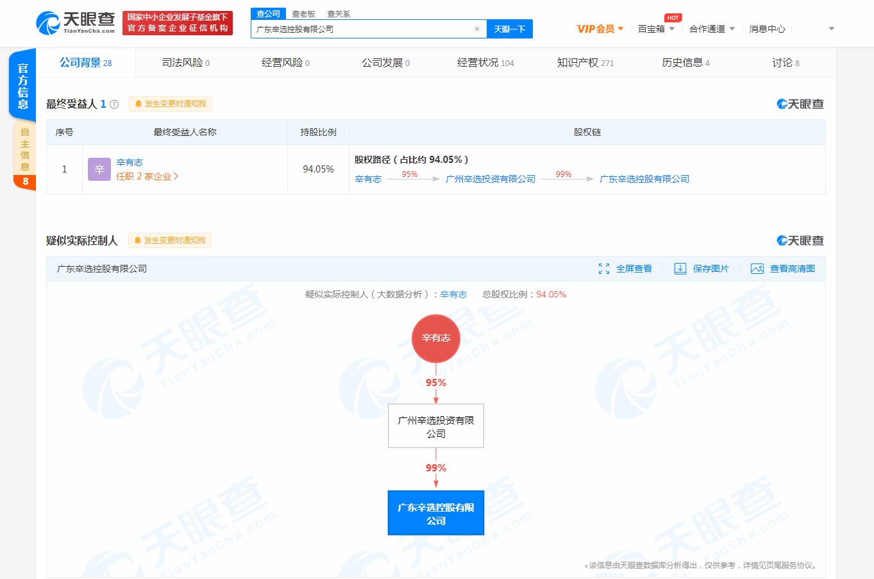This screenshot has height=579, width=874.
Task: Click the bell icon in 发生变更时通知我
Action: 137,103
